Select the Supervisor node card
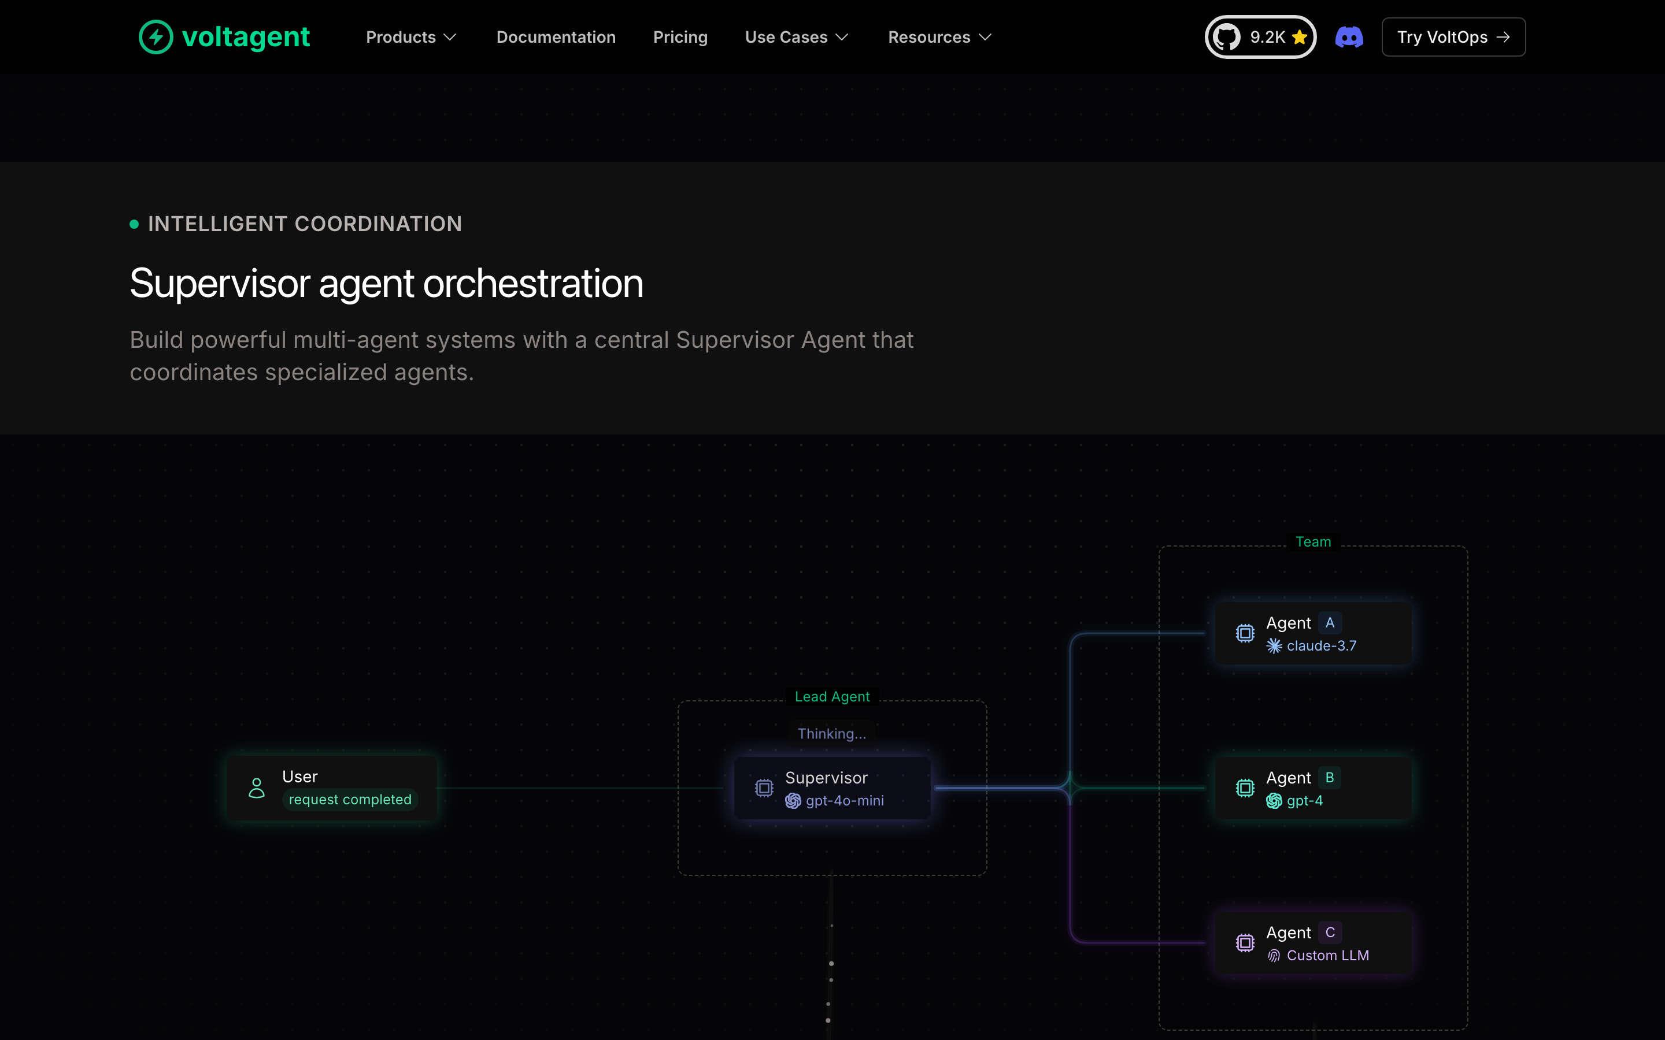The image size is (1665, 1040). (x=832, y=788)
